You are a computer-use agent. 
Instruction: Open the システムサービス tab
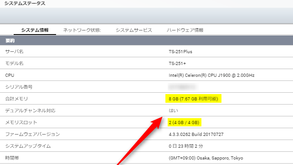[134, 30]
